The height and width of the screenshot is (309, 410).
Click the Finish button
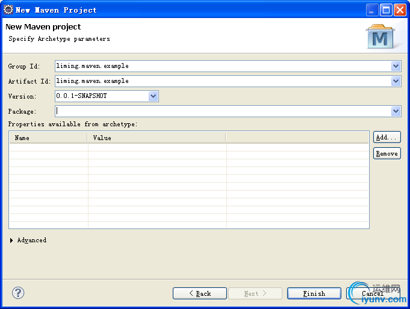click(x=314, y=293)
